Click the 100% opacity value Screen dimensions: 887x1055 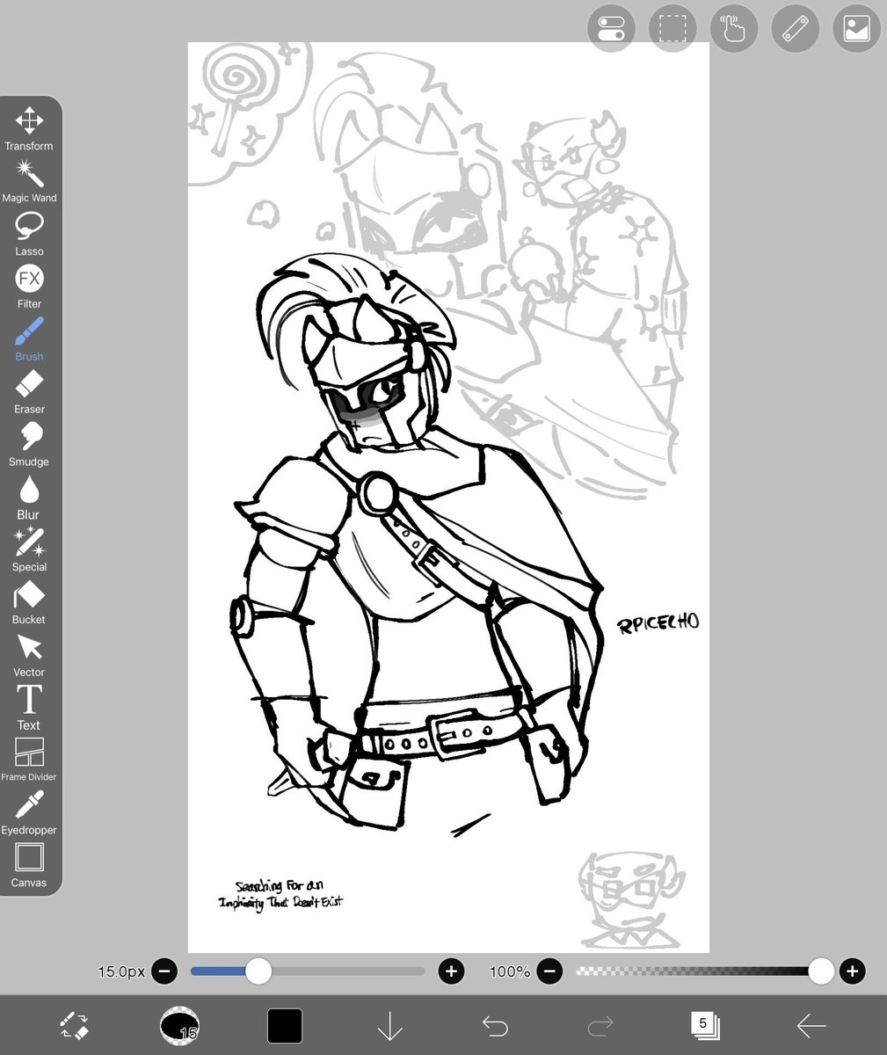pos(510,971)
